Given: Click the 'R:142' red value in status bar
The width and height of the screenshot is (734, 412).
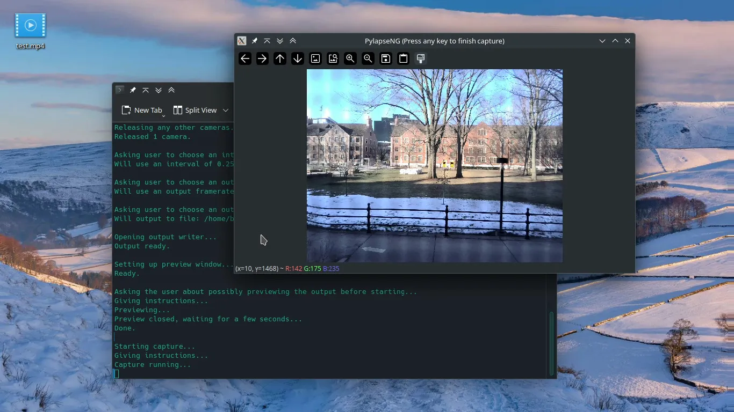Looking at the screenshot, I should click(293, 268).
